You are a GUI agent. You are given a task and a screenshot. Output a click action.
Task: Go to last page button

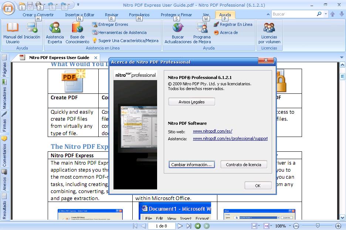(189, 226)
